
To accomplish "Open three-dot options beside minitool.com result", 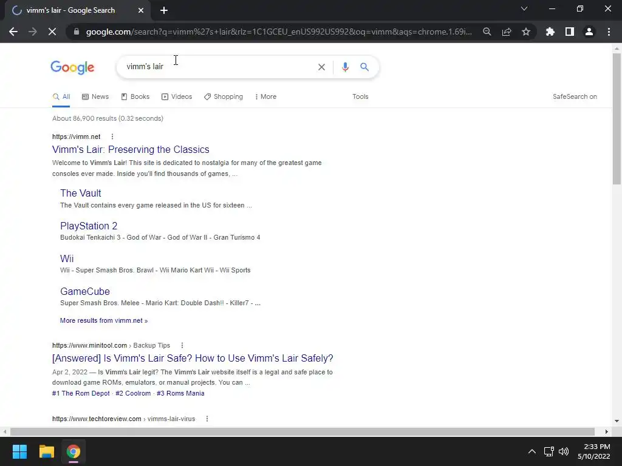I will [182, 345].
